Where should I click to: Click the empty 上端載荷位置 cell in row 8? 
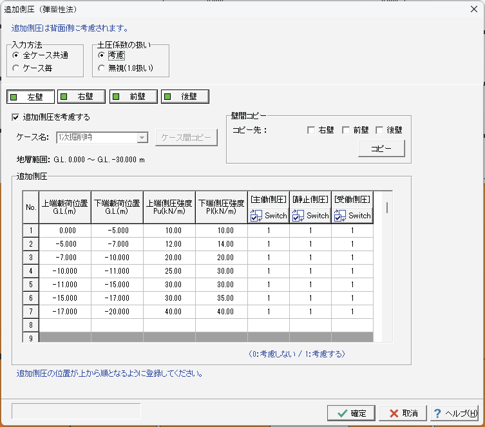pos(65,325)
